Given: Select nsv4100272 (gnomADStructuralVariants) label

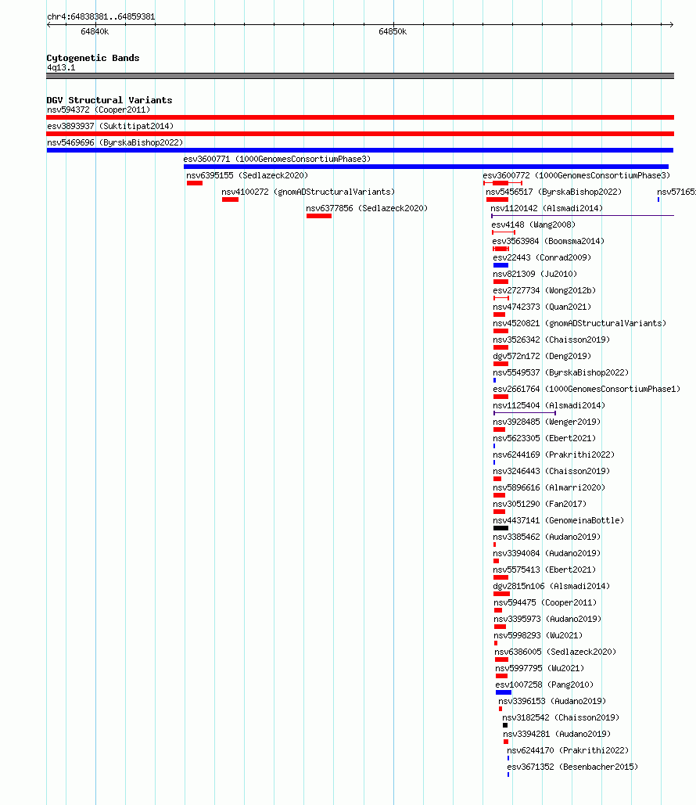Looking at the screenshot, I should (x=308, y=192).
